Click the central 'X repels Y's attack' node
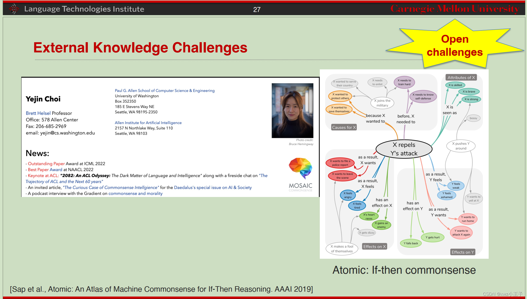Image resolution: width=527 pixels, height=299 pixels. (404, 149)
